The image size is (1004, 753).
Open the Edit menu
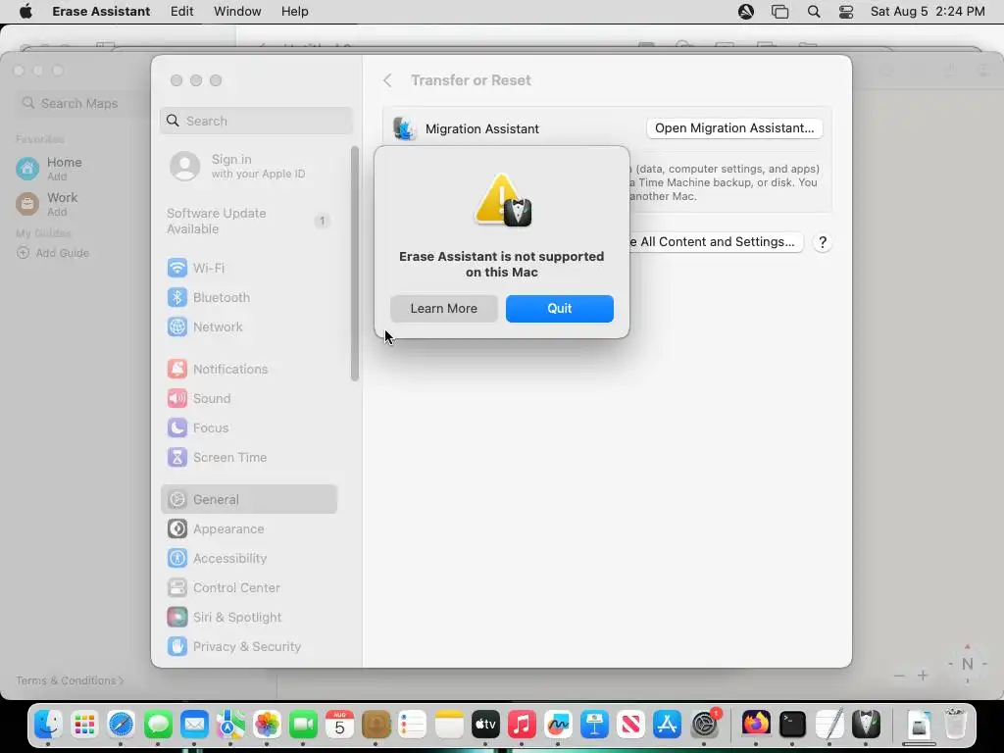181,12
